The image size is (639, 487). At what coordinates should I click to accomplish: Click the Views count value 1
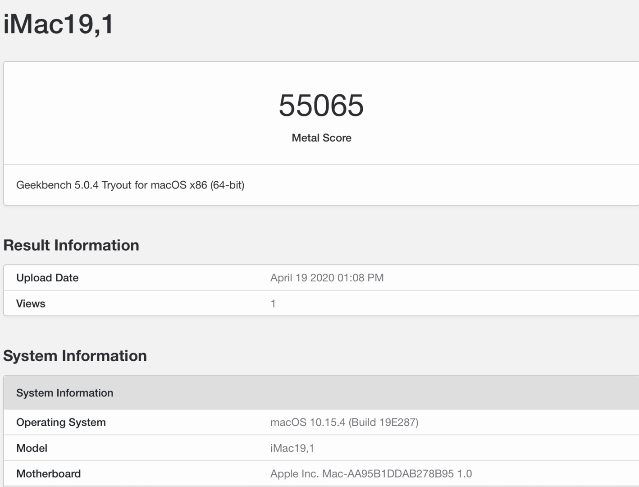(x=273, y=303)
